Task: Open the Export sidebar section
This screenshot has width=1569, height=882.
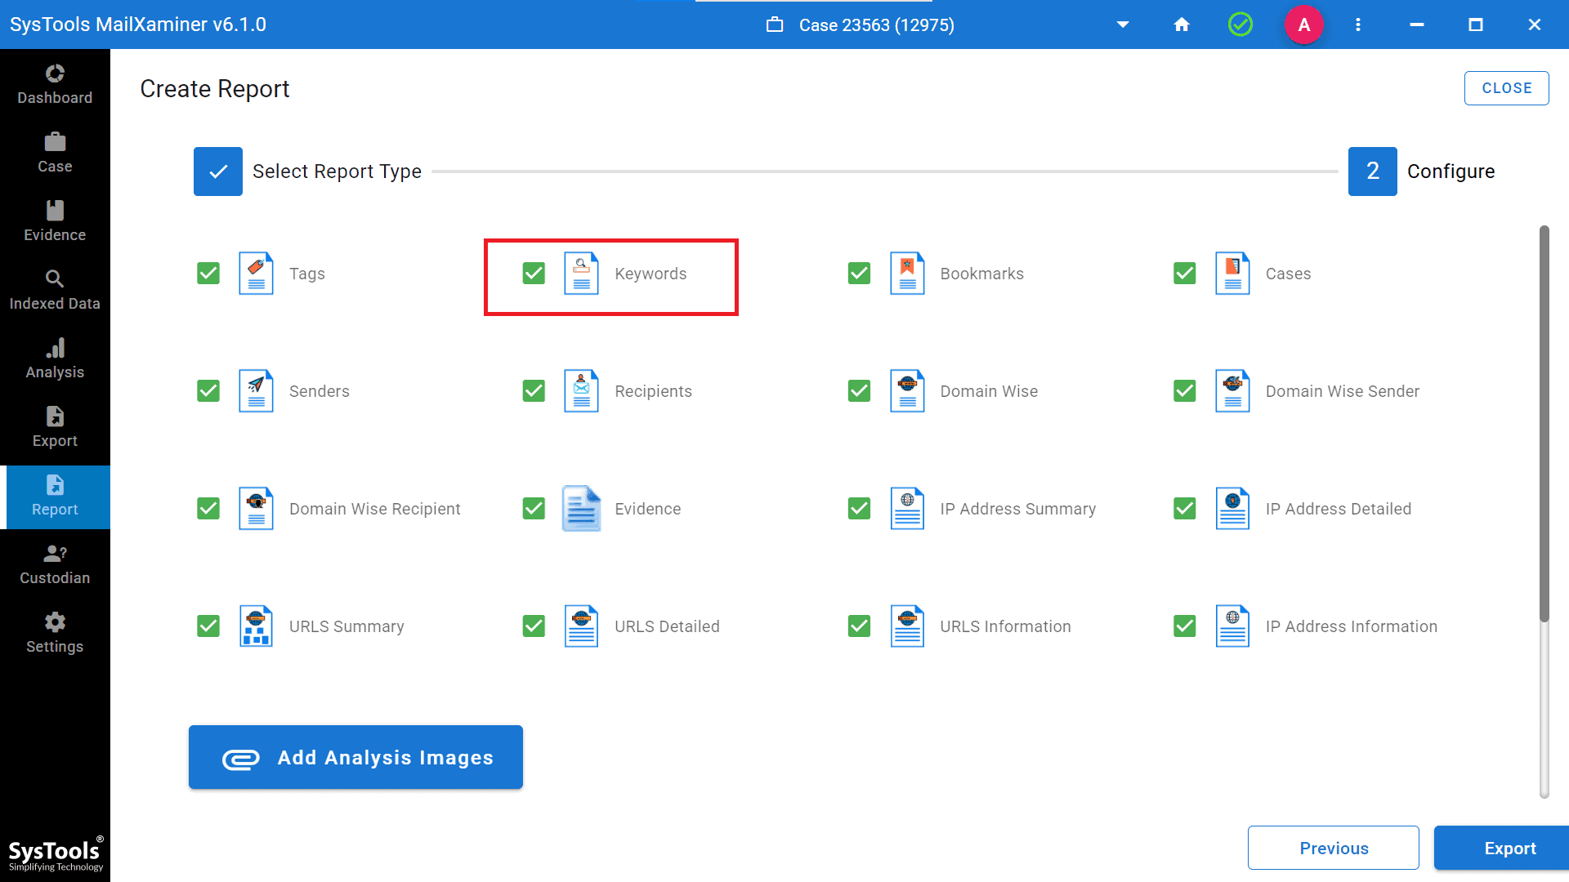Action: 55,428
